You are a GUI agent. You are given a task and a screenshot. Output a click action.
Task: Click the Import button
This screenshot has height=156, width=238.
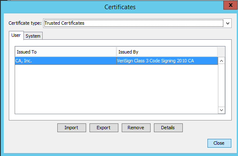[72, 128]
